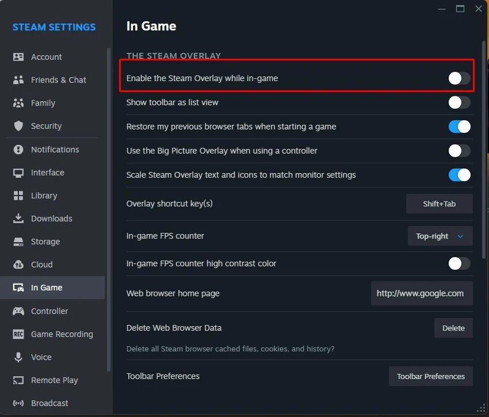Toggle Big Picture Overlay with controller
The image size is (489, 417).
click(x=460, y=151)
